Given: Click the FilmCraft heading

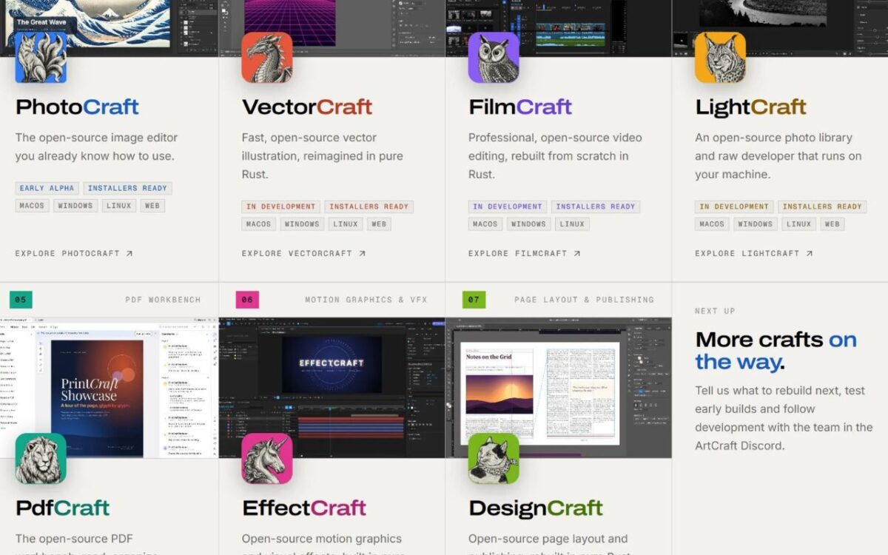Looking at the screenshot, I should tap(520, 107).
